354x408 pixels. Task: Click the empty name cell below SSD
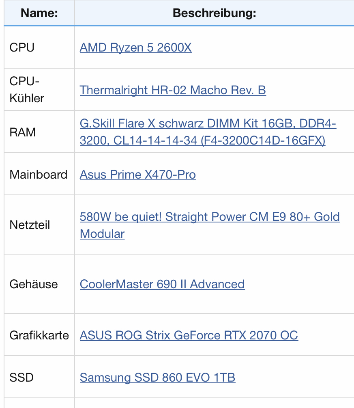[x=39, y=403]
